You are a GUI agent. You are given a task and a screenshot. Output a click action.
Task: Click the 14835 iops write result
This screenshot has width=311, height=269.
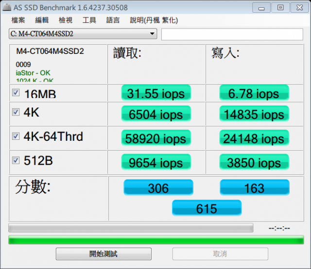coord(254,114)
